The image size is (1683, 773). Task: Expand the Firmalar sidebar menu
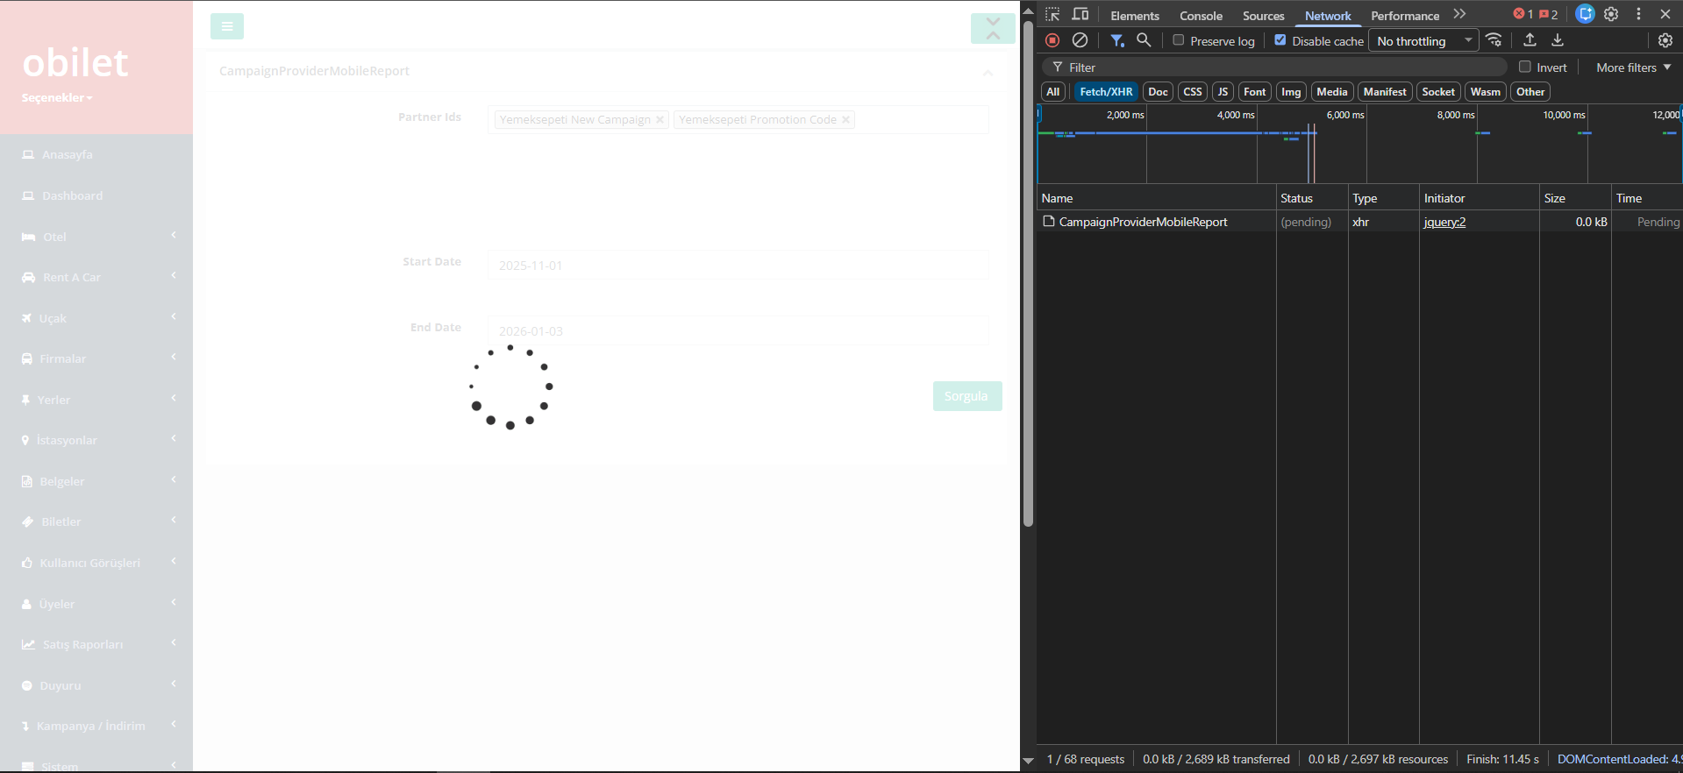tap(96, 358)
